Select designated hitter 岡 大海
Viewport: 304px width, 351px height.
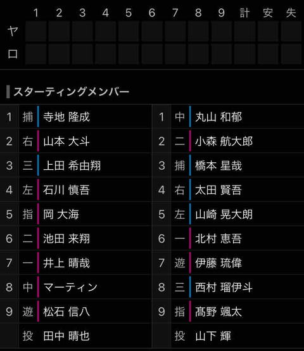coord(76,214)
